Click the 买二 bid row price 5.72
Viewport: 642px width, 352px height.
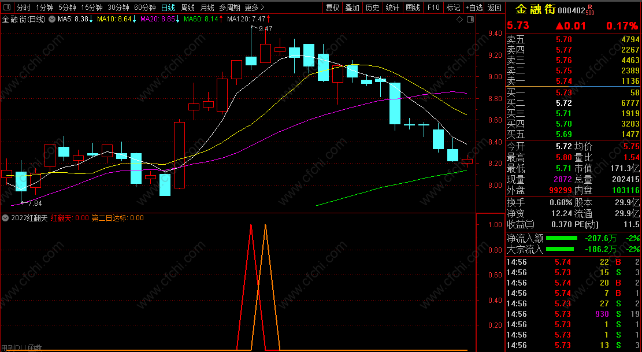(564, 103)
